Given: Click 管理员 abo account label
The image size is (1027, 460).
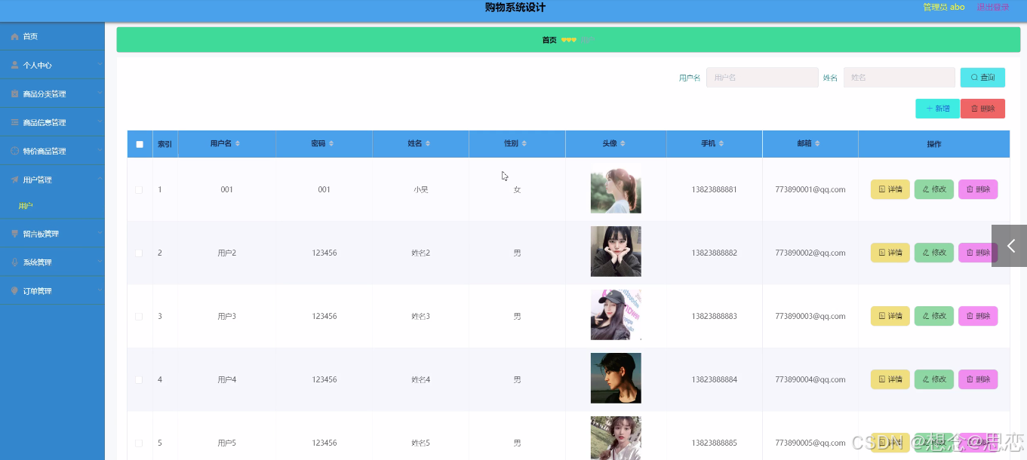Looking at the screenshot, I should (944, 8).
